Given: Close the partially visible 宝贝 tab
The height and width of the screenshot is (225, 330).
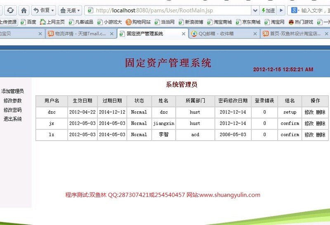Looking at the screenshot, I should pyautogui.click(x=40, y=34).
